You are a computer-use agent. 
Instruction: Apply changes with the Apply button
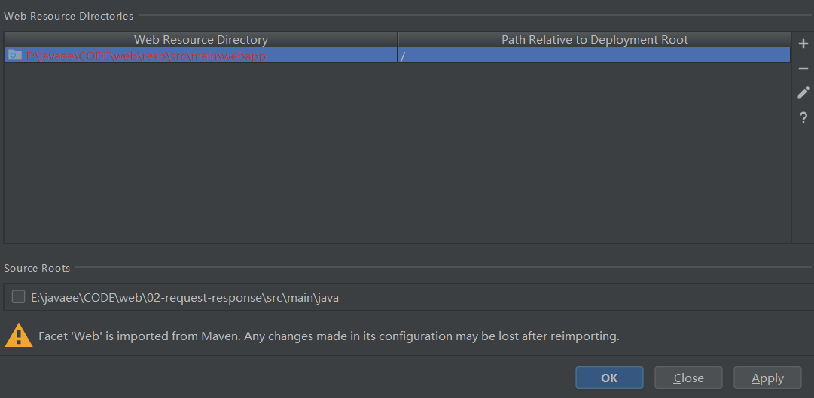pos(767,378)
